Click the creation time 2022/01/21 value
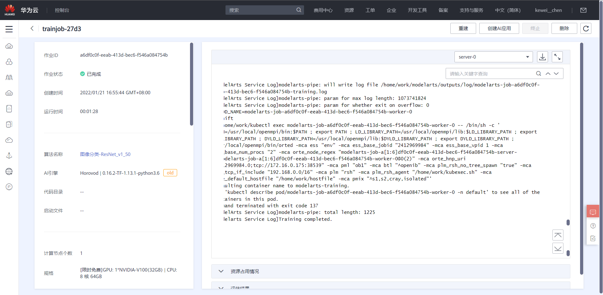 pyautogui.click(x=115, y=93)
